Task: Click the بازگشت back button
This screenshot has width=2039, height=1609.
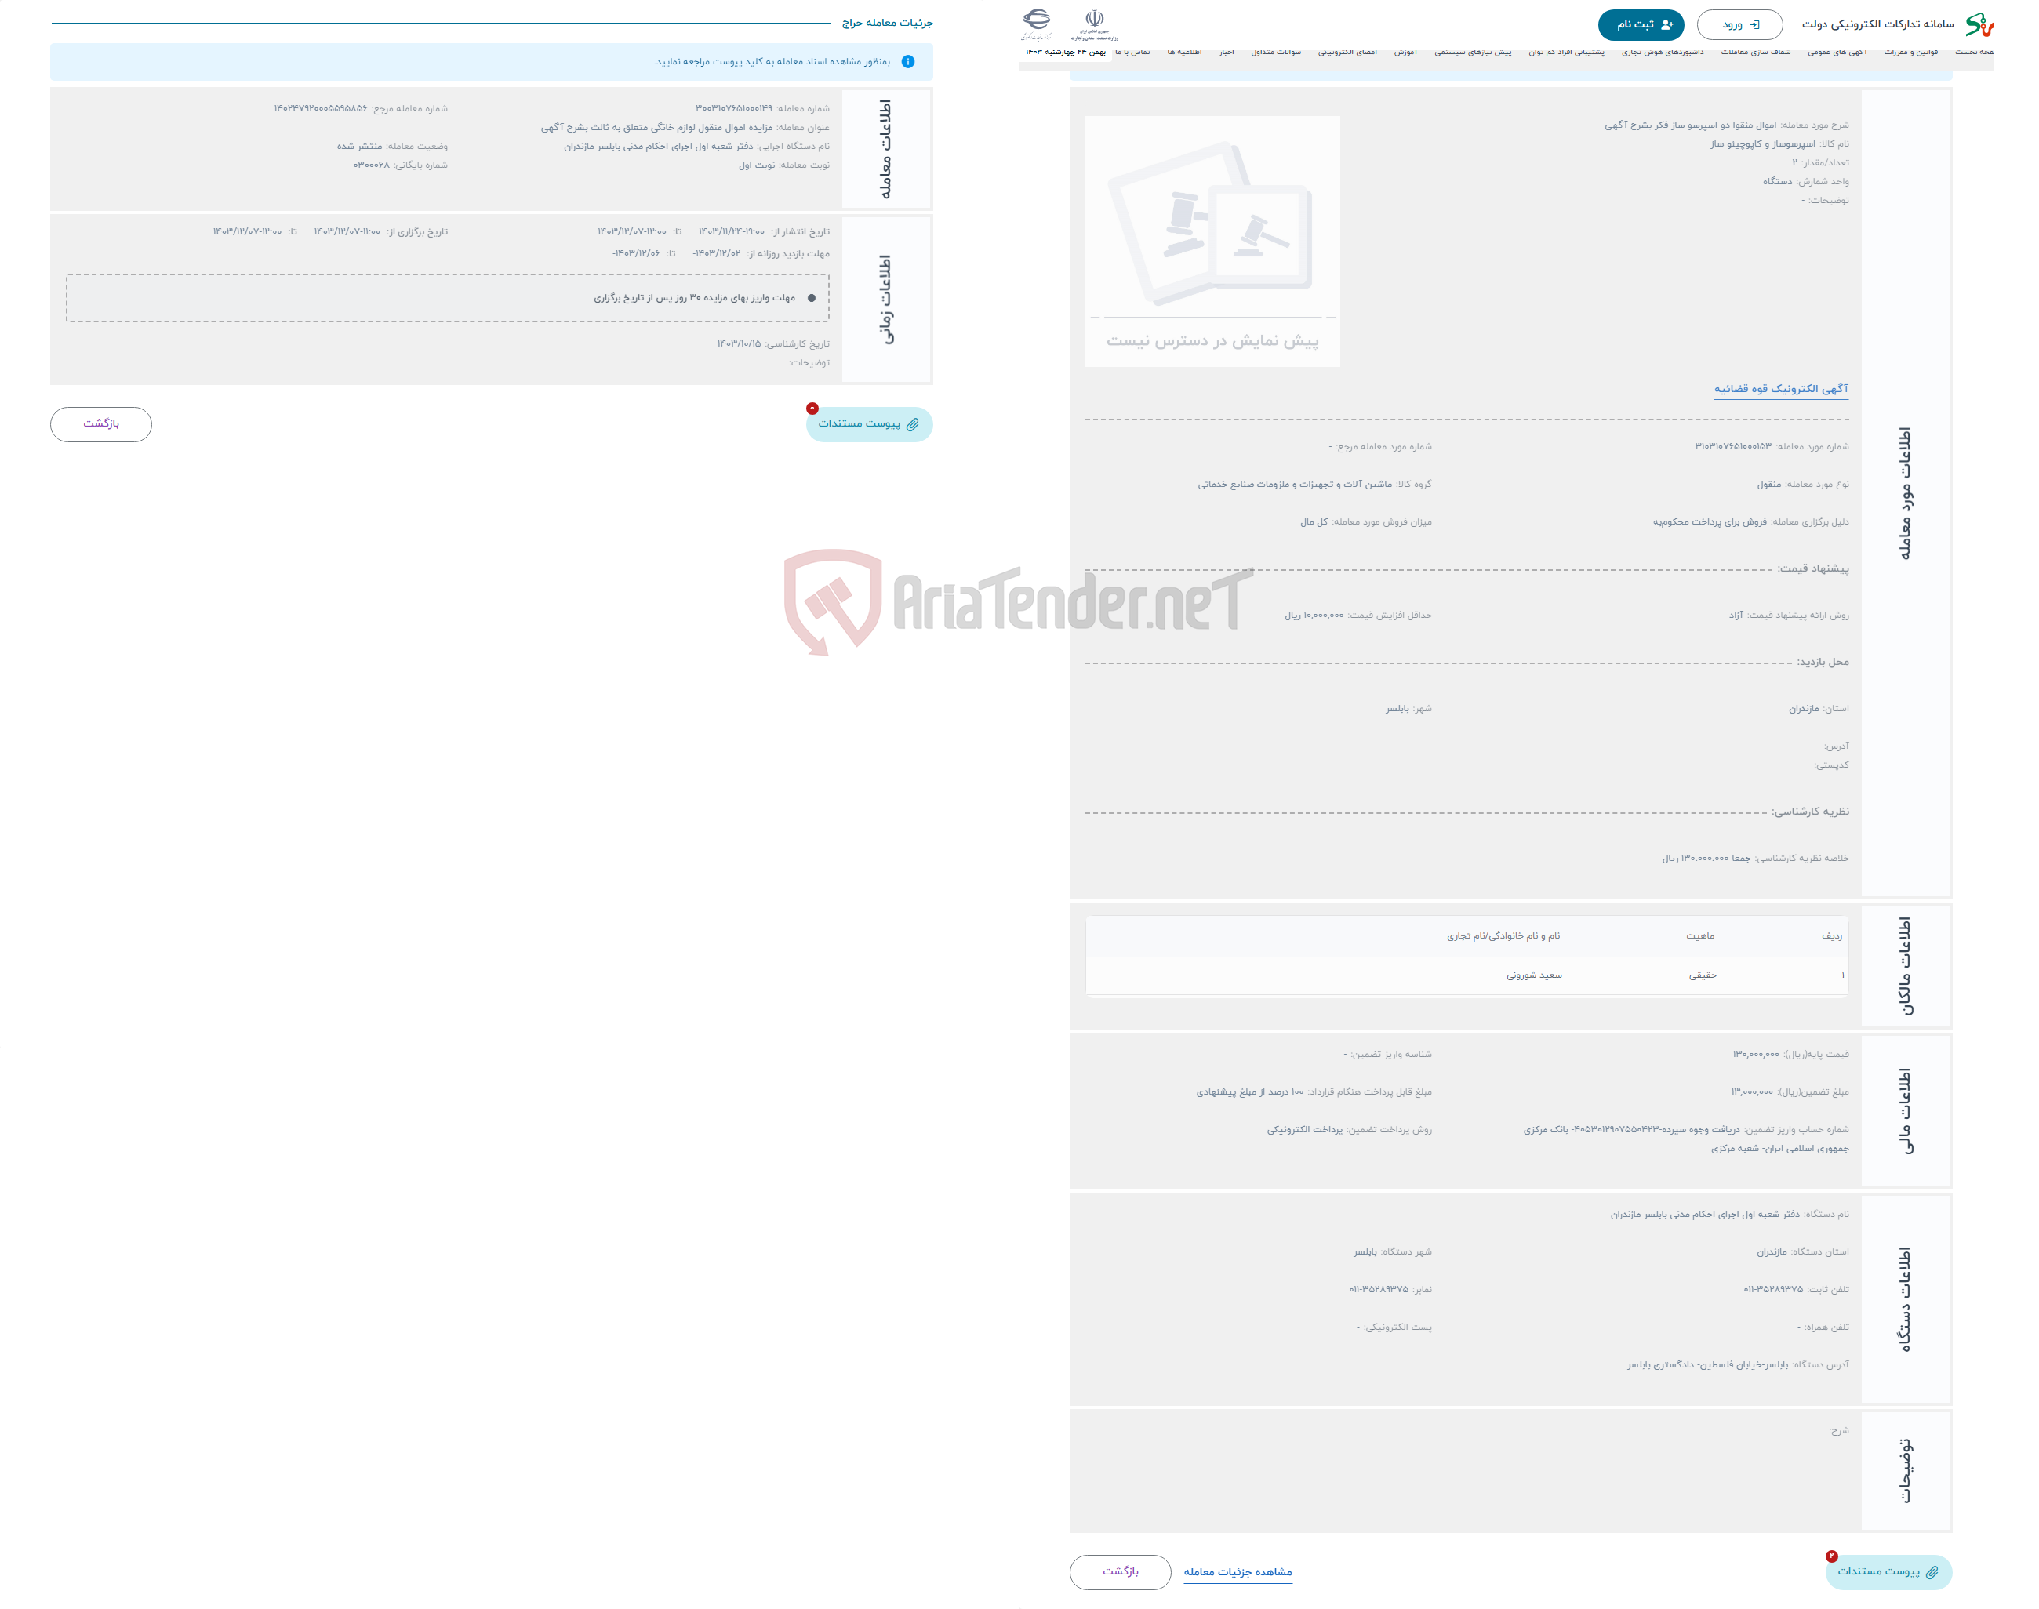Action: [106, 423]
